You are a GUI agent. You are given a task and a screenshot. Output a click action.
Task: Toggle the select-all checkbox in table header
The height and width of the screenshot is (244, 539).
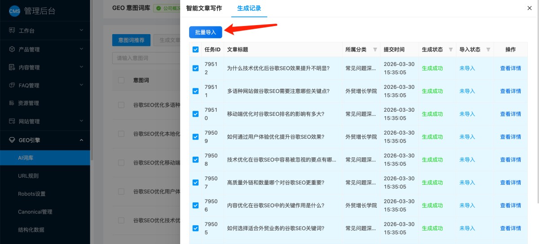(x=195, y=50)
